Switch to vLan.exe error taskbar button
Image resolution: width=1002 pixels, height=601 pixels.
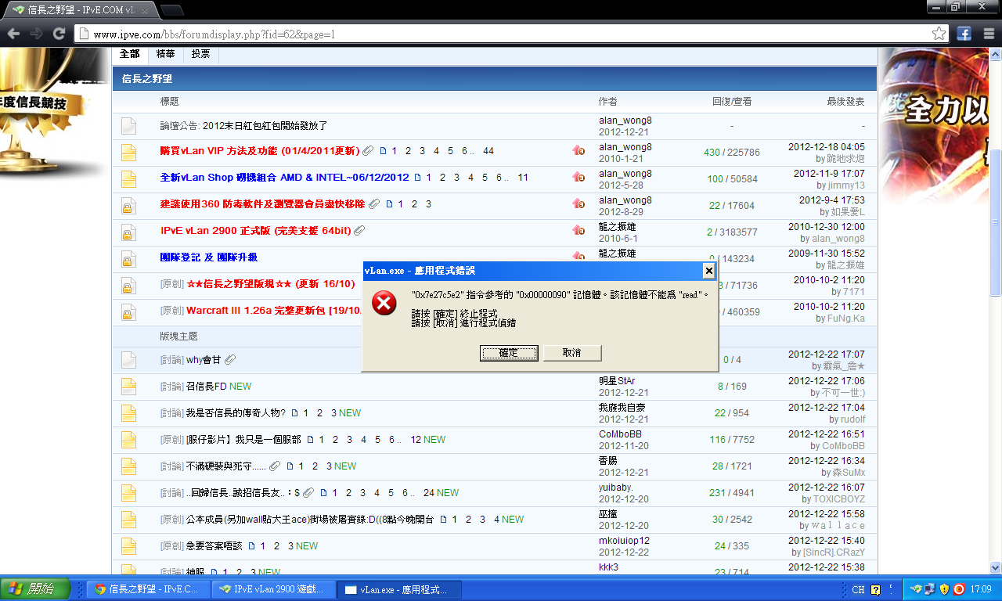(399, 589)
